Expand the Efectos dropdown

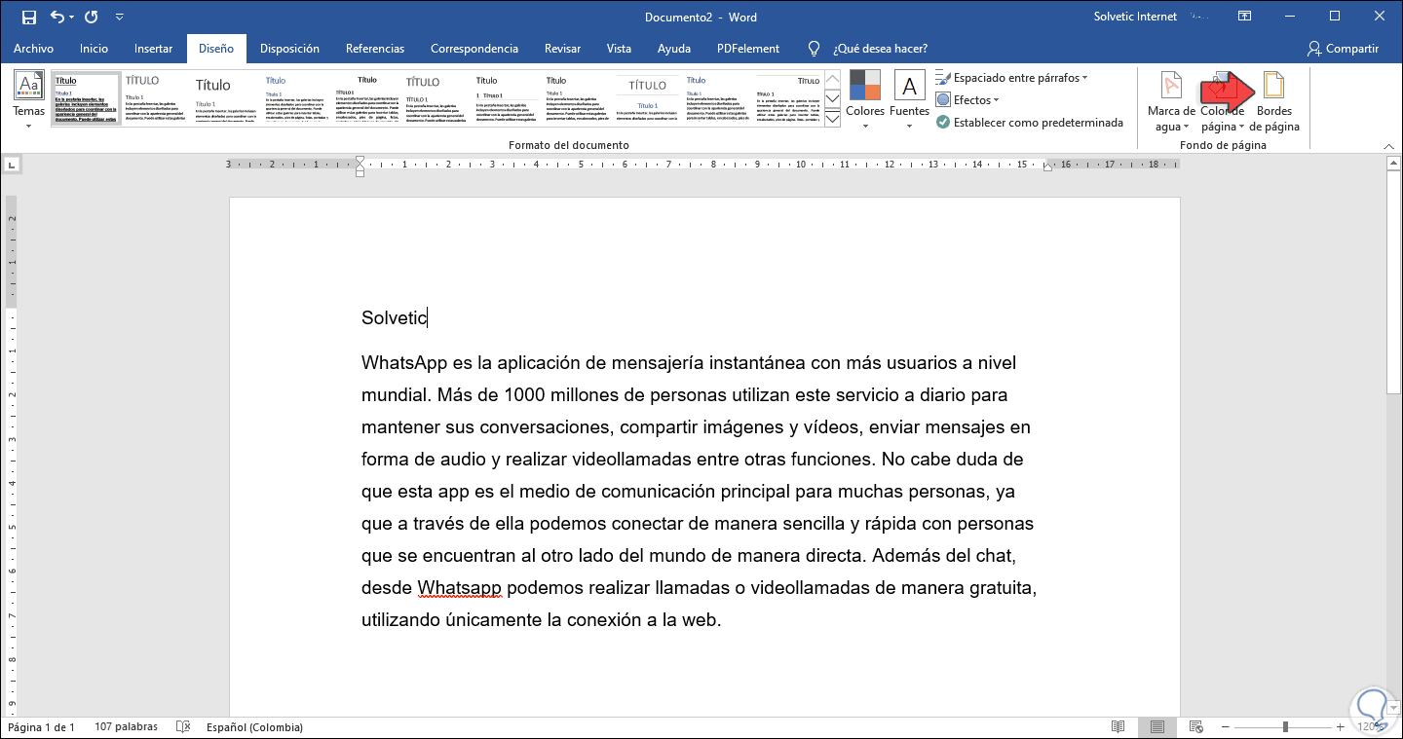[x=967, y=99]
